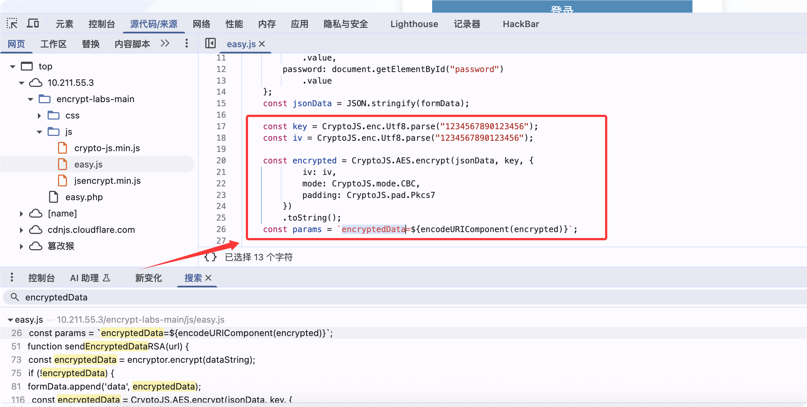Reveal more panels via the double-chevron icon
The image size is (807, 407).
(x=165, y=43)
